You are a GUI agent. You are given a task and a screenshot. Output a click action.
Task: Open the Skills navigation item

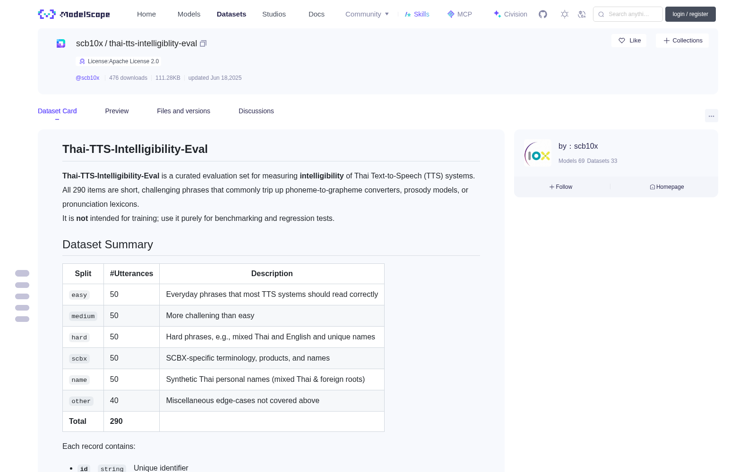point(417,14)
